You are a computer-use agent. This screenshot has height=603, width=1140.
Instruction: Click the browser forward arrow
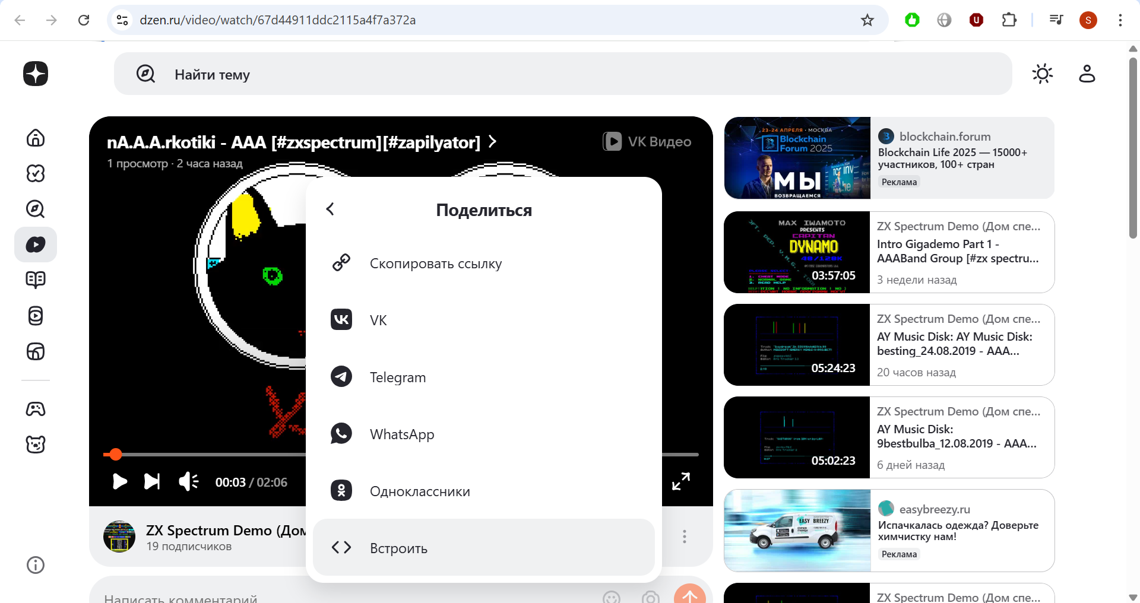52,20
